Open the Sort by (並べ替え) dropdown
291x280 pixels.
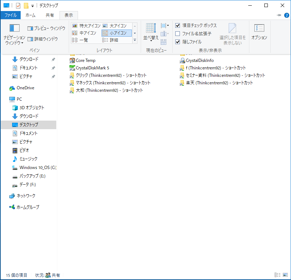[151, 32]
